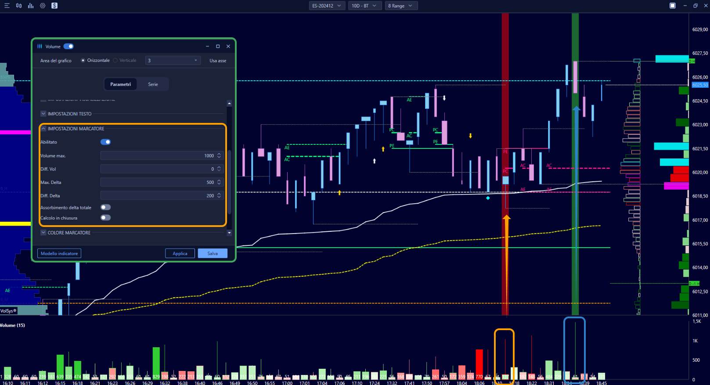Click the VolSys logo label
Image resolution: width=710 pixels, height=385 pixels.
tap(8, 311)
